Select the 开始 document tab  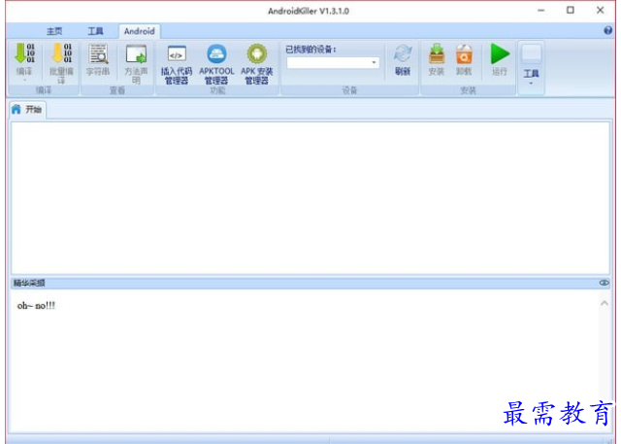coord(28,110)
